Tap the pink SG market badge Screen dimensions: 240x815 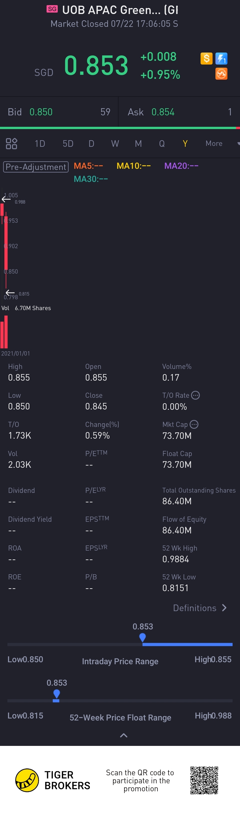52,9
